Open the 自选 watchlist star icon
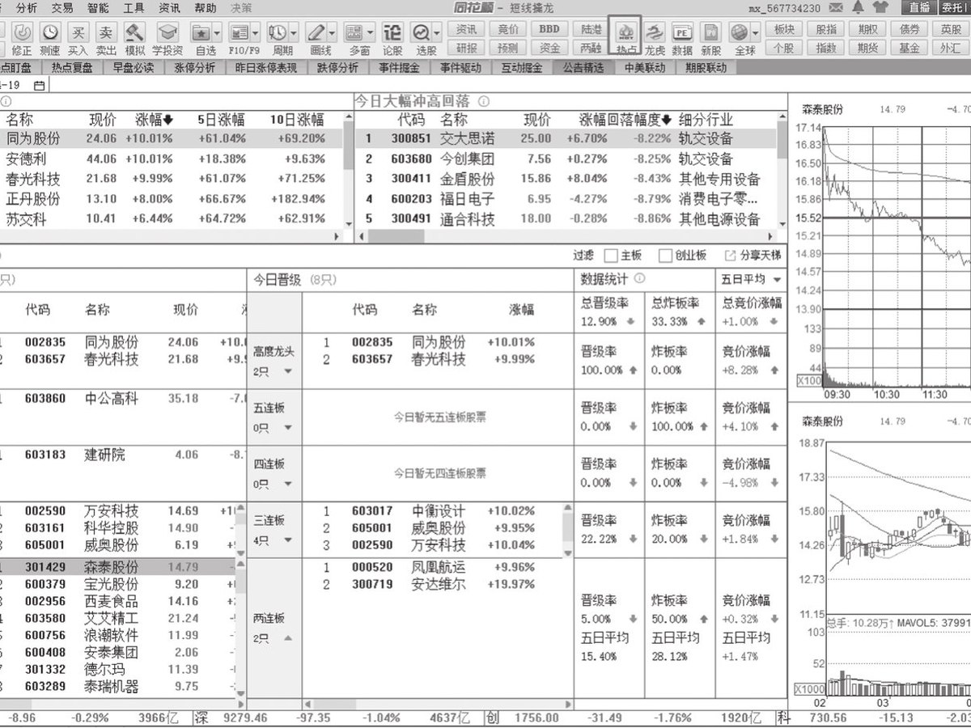Image resolution: width=971 pixels, height=728 pixels. tap(201, 33)
